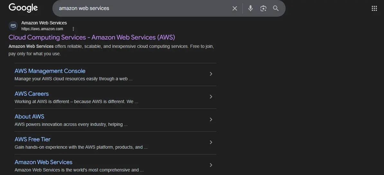Expand chevron in bottom Amazon Web Services row
The height and width of the screenshot is (175, 384).
[211, 165]
